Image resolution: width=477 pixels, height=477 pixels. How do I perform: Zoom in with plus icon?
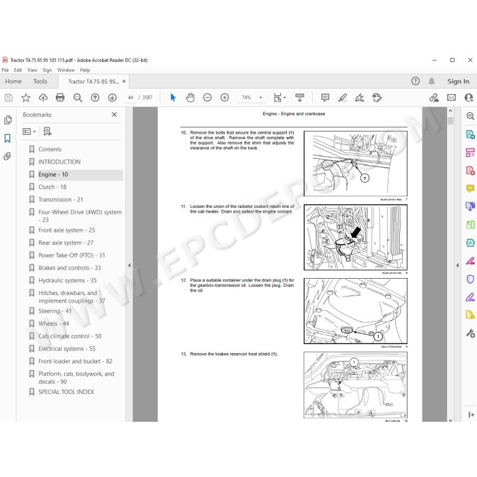pos(225,97)
